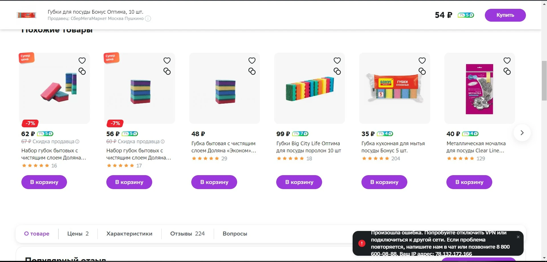The width and height of the screenshot is (547, 262).
Task: Click the bonus badge beside 56 ₽
Action: point(130,134)
